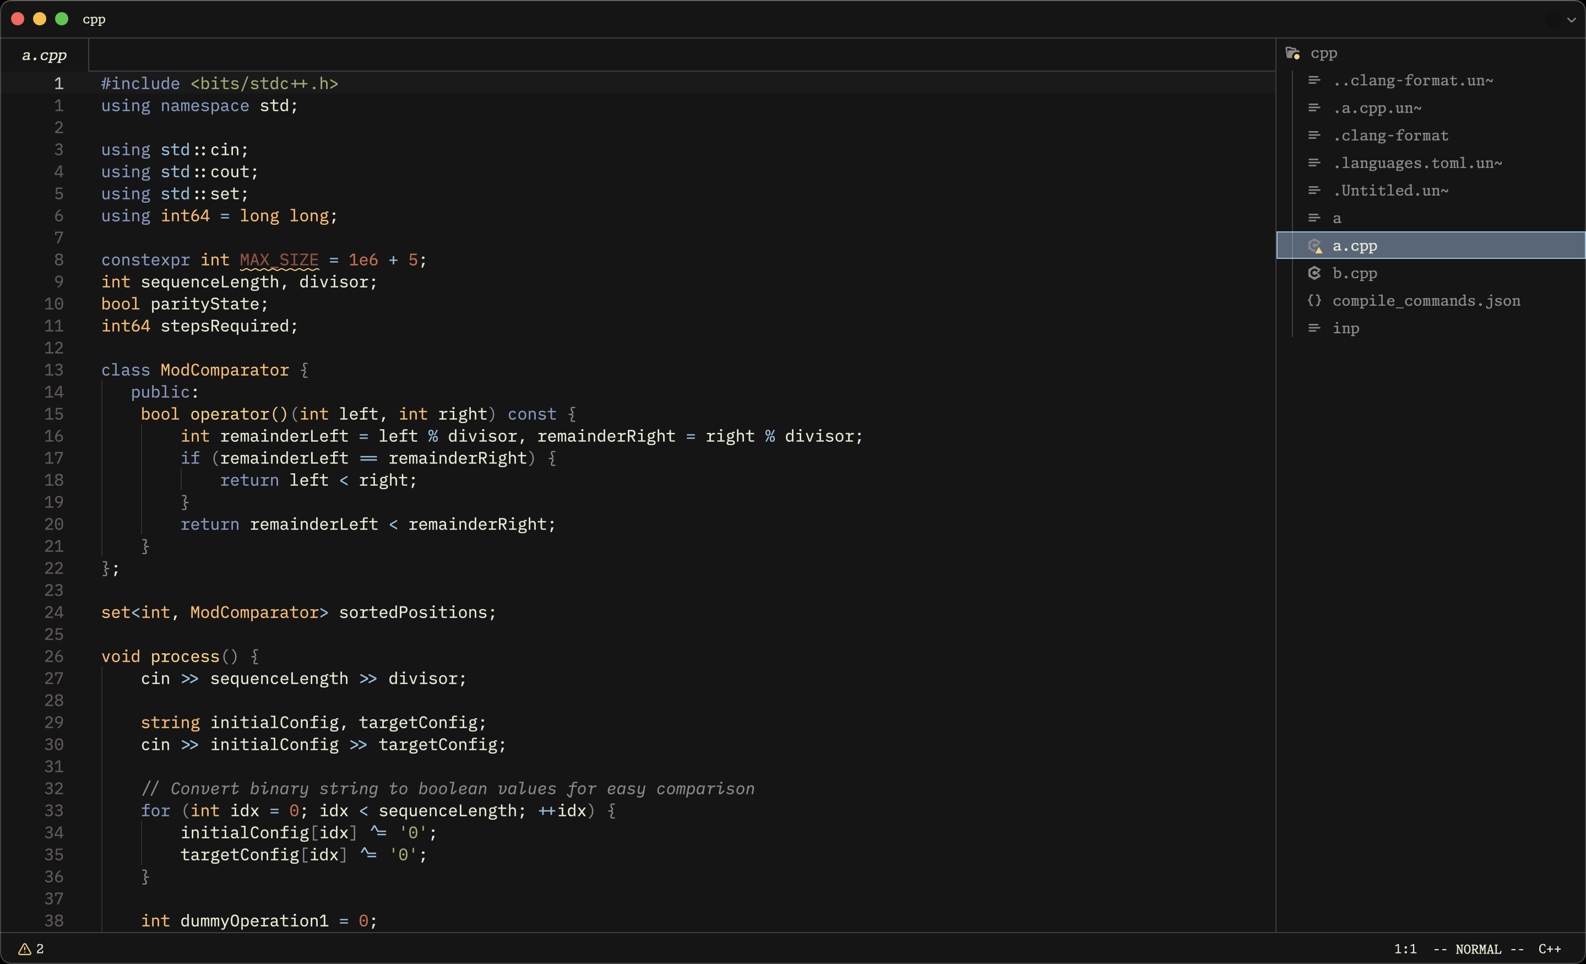The image size is (1586, 964).
Task: Click the file icon beside inp
Action: point(1314,328)
